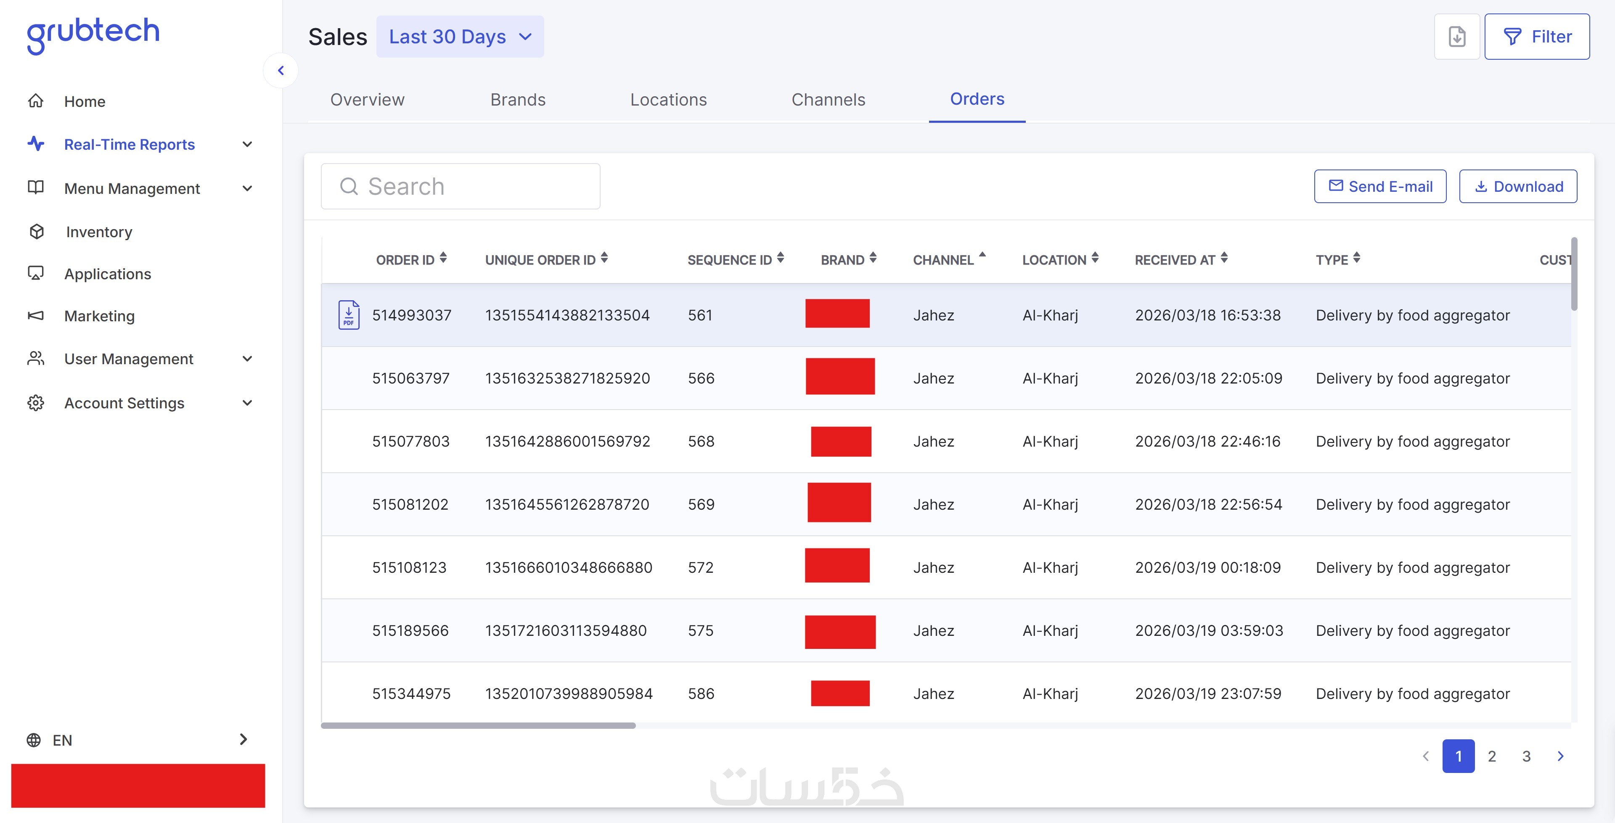The height and width of the screenshot is (823, 1615).
Task: Click the Download button
Action: (x=1518, y=186)
